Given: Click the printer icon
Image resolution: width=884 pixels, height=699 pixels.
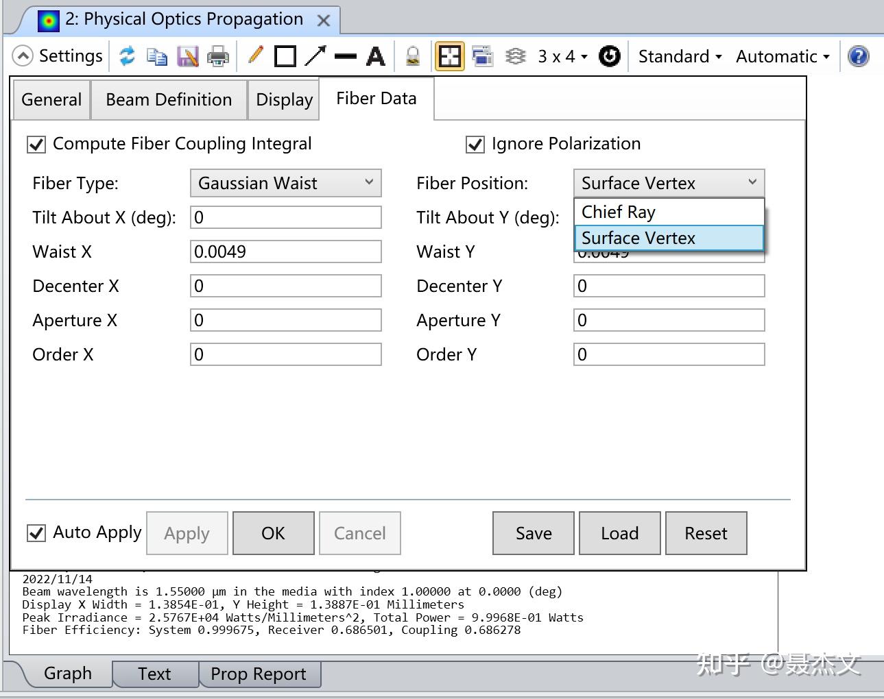Looking at the screenshot, I should pyautogui.click(x=217, y=56).
